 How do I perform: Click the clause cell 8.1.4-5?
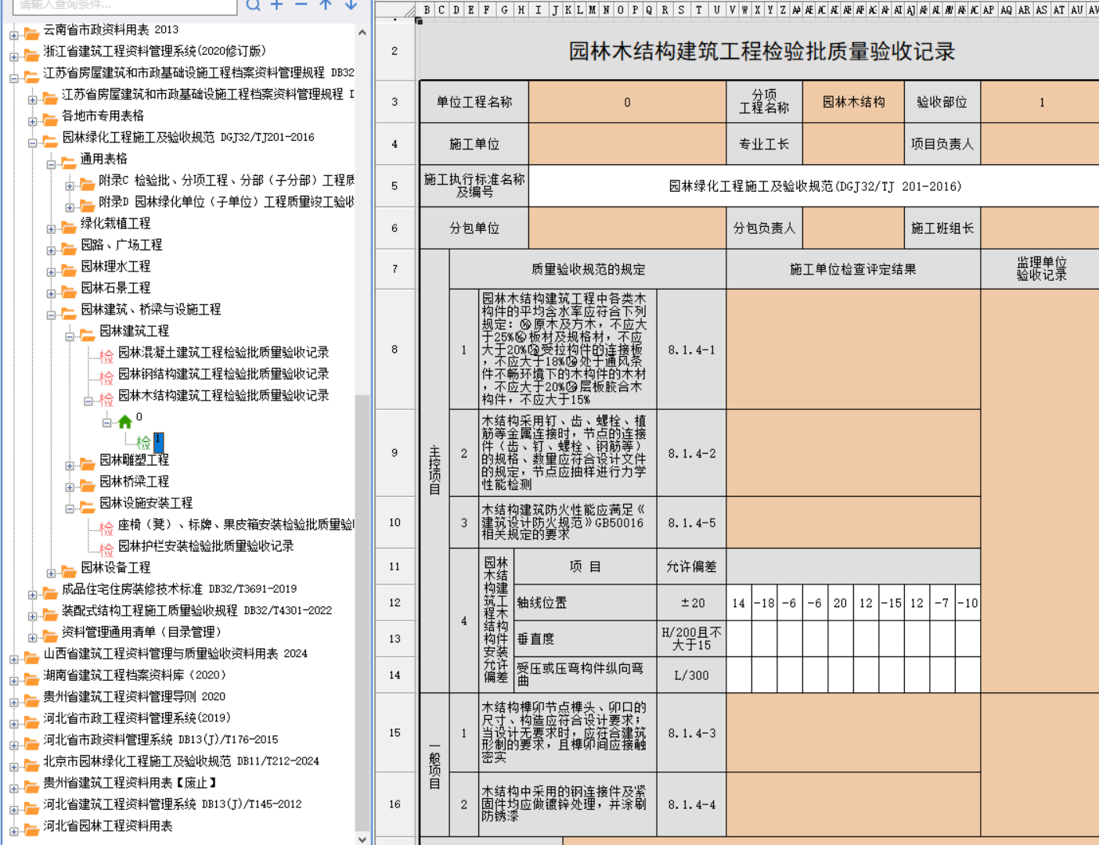(x=691, y=523)
